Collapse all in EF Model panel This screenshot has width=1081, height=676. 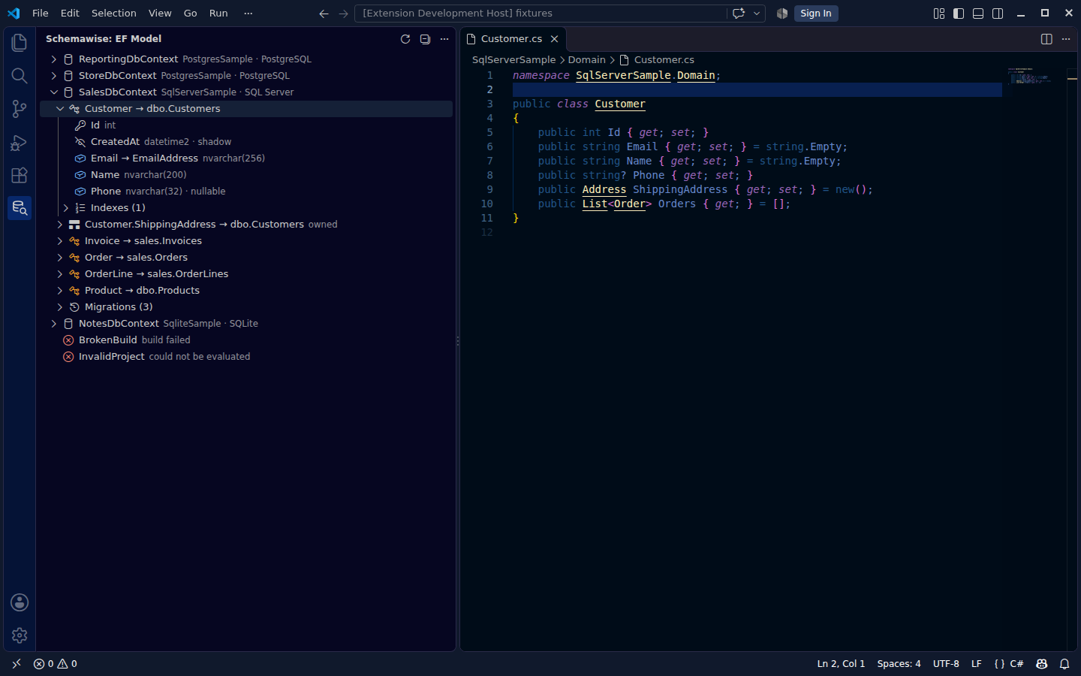pyautogui.click(x=425, y=39)
